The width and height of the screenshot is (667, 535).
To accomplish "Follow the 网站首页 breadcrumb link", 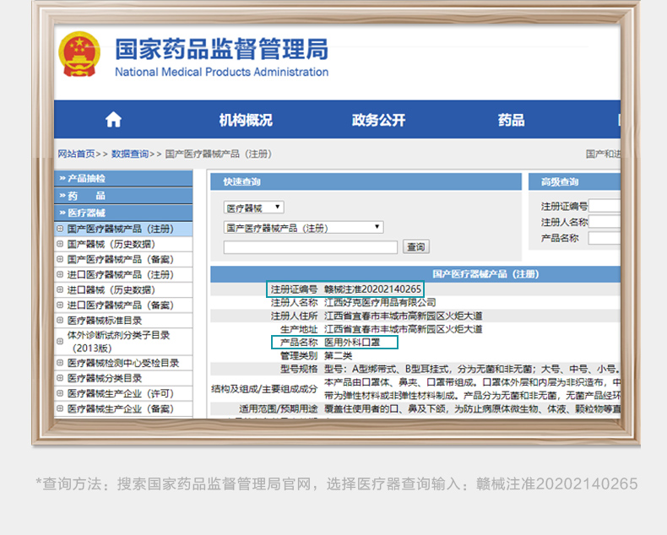I will (76, 154).
